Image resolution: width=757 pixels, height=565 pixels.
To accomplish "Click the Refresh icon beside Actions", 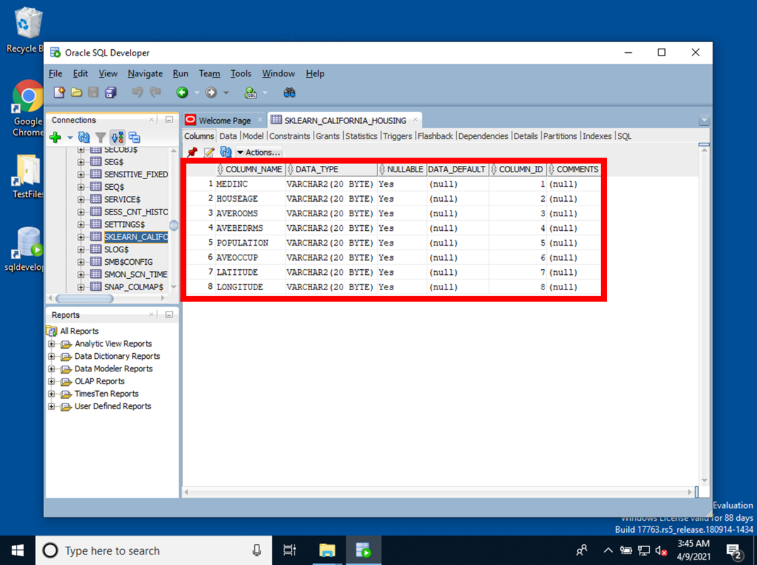I will [225, 152].
